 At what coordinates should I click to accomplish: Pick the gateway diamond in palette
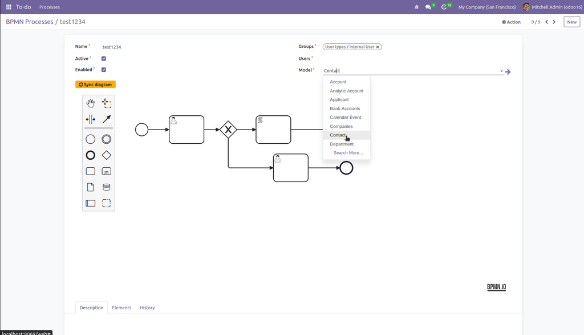(107, 155)
